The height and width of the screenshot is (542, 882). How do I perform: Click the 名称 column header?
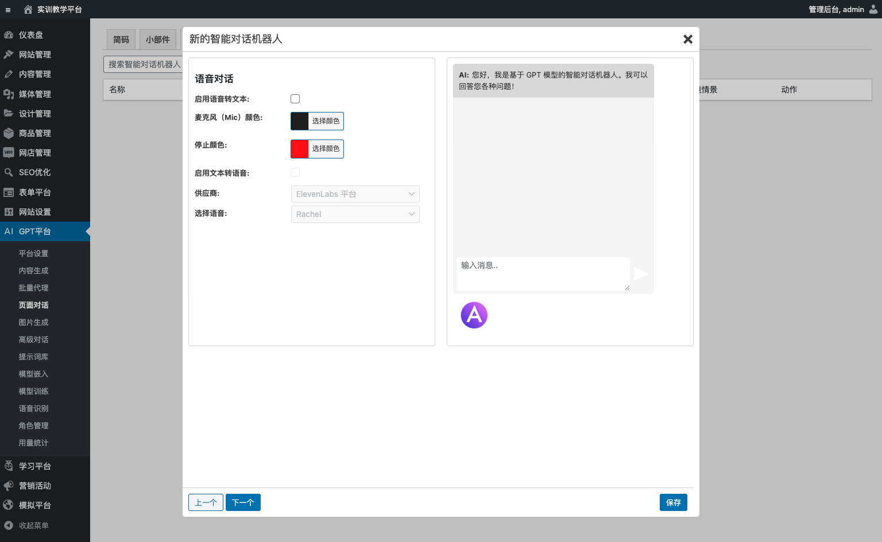pos(117,90)
